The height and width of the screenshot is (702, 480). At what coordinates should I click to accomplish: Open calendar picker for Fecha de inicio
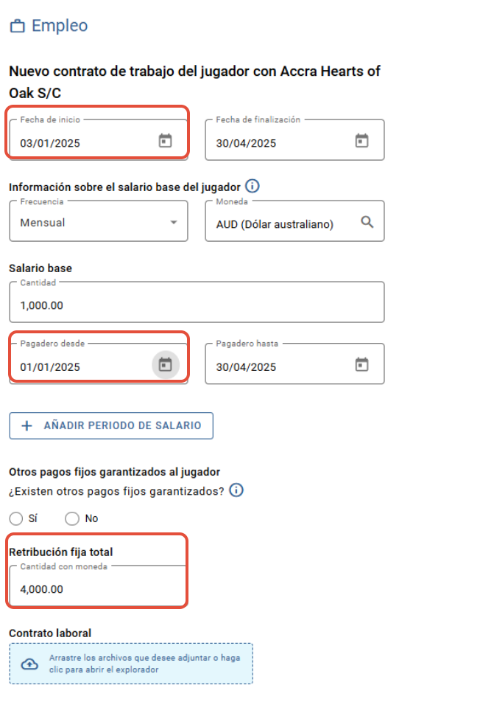point(166,141)
